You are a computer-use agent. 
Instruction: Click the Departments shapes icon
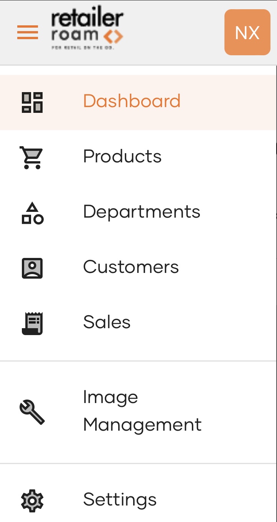[x=32, y=213]
